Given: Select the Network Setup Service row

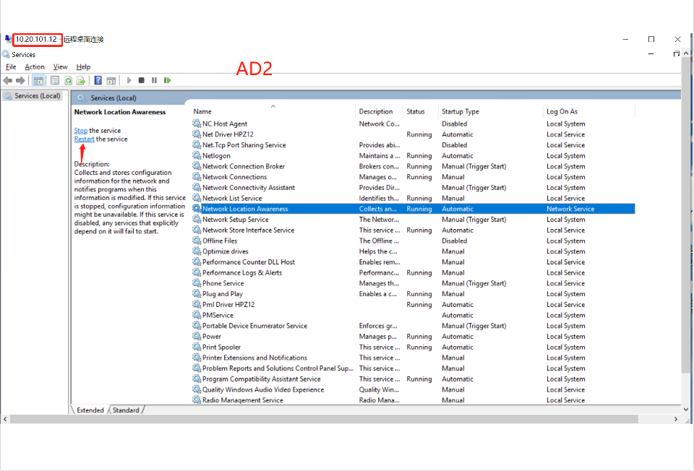Looking at the screenshot, I should [x=414, y=220].
